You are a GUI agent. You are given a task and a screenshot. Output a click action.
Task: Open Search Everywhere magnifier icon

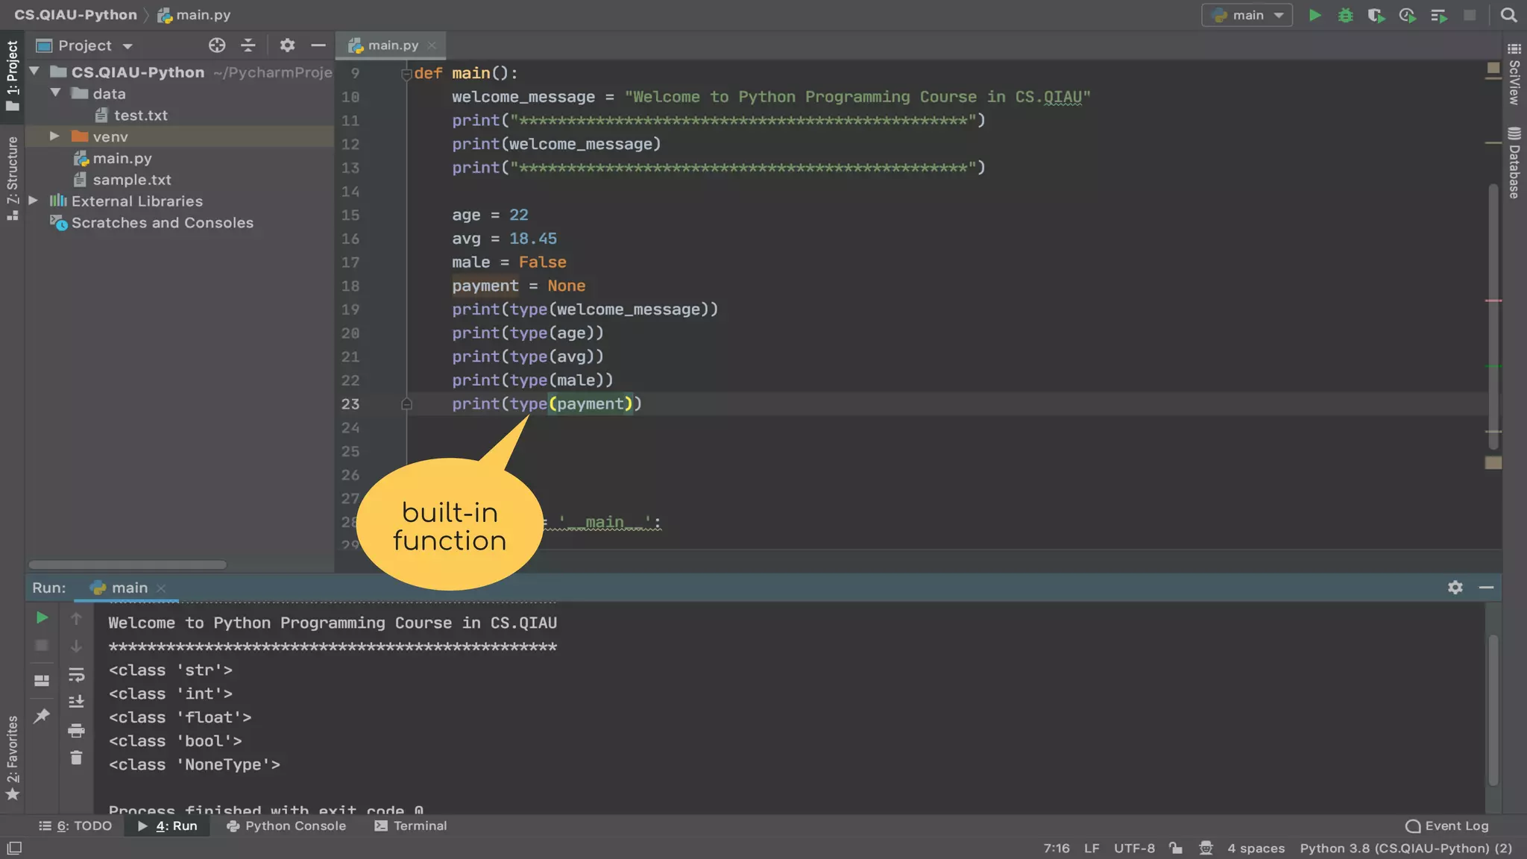1508,15
